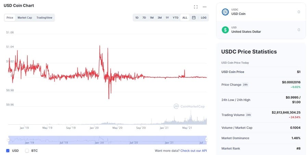Click the left handle of range slider
308x155 pixels.
pyautogui.click(x=9, y=140)
